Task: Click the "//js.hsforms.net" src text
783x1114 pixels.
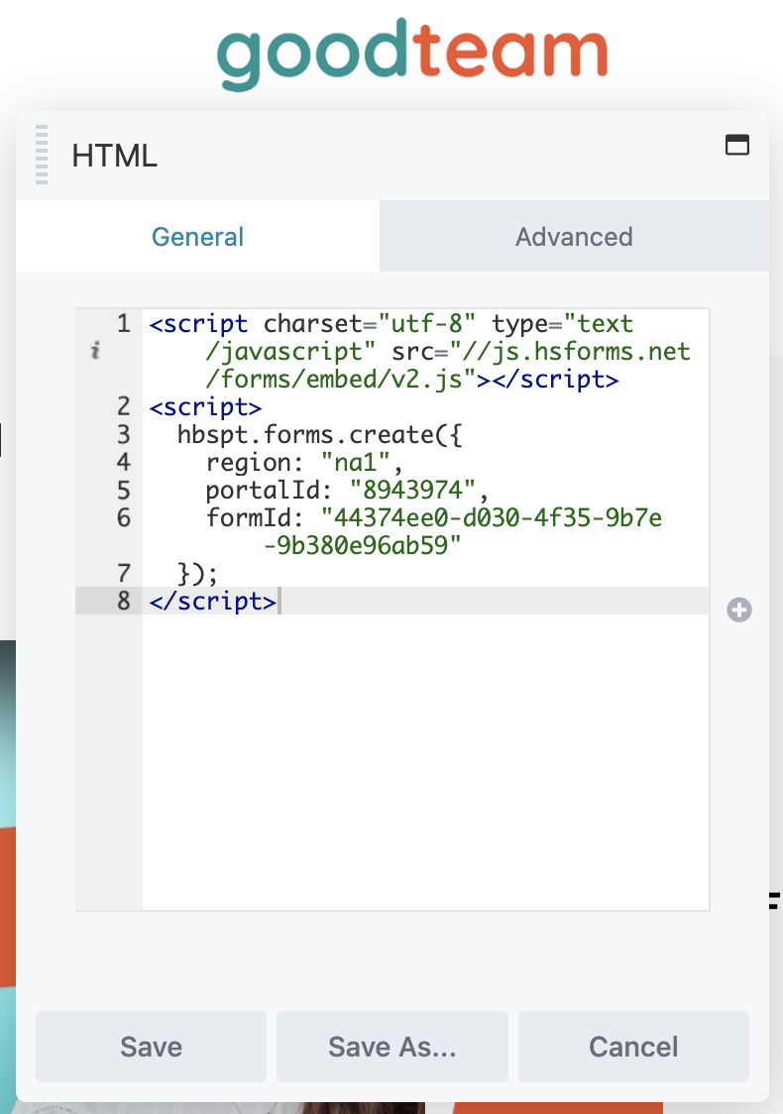Action: (x=570, y=352)
